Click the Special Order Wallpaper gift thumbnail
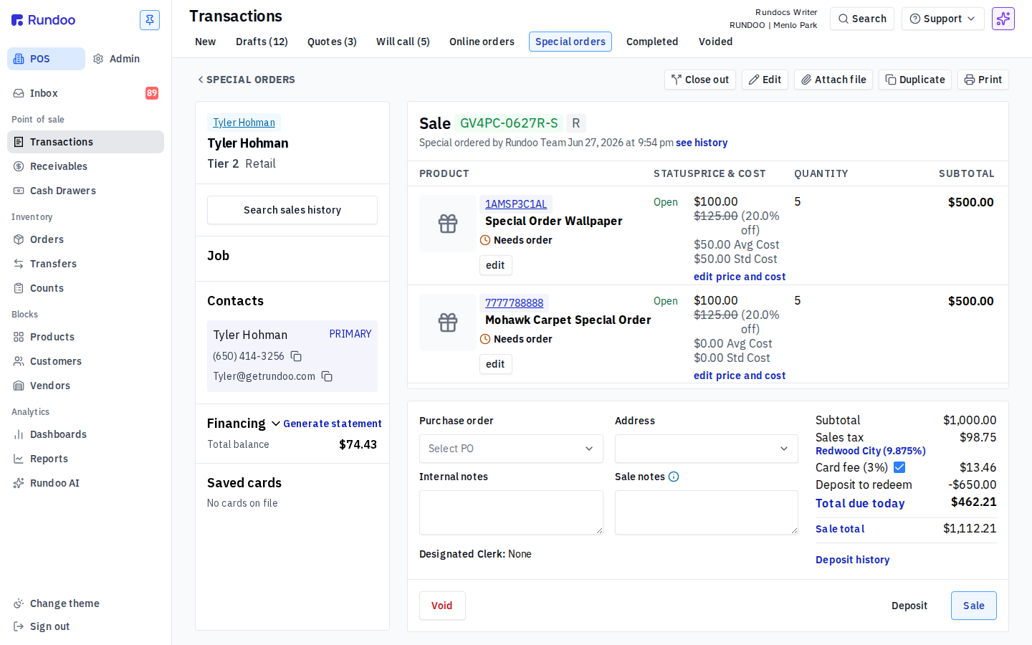The height and width of the screenshot is (645, 1032). 448,224
